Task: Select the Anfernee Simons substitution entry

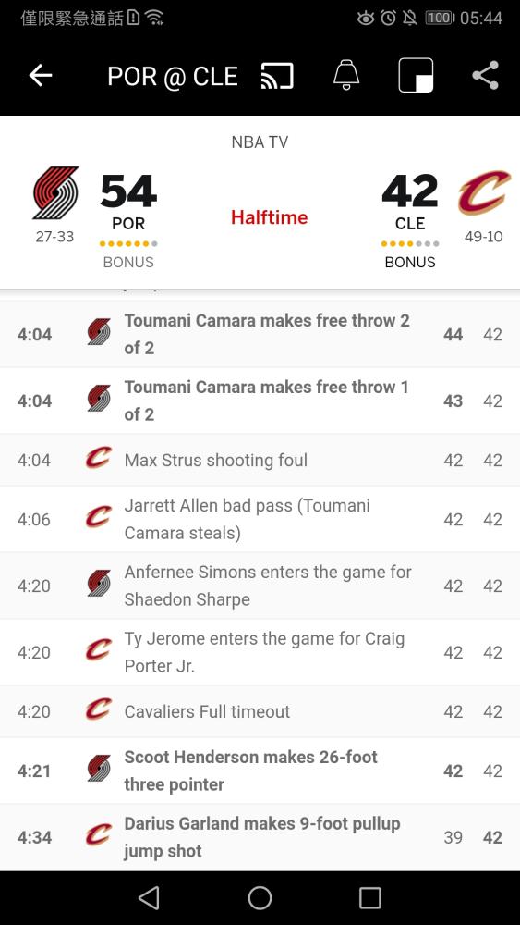Action: tap(260, 586)
